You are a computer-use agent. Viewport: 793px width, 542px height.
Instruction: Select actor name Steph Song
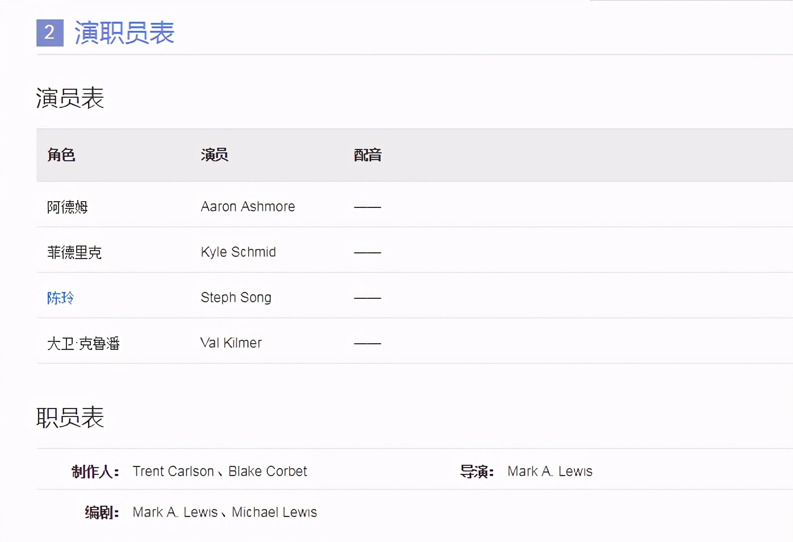236,297
